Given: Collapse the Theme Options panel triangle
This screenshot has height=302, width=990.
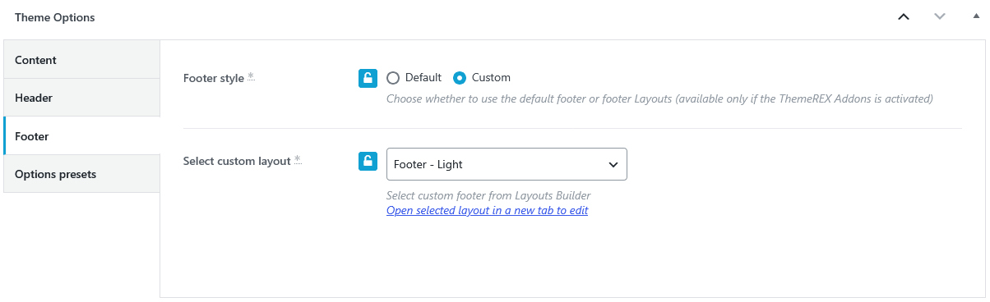Looking at the screenshot, I should click(x=976, y=16).
